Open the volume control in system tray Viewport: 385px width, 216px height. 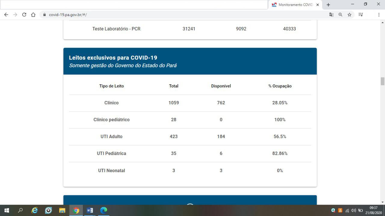353,210
